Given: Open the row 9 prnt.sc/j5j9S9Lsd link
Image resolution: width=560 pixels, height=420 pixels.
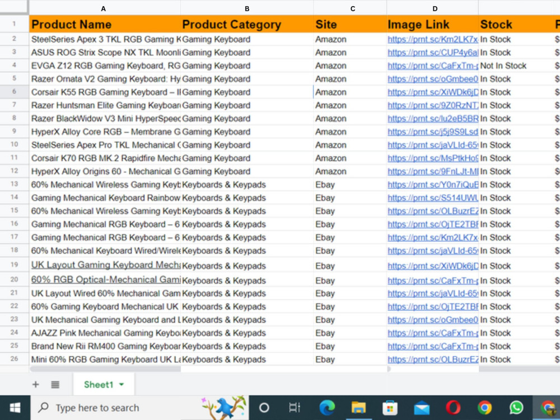Looking at the screenshot, I should 433,132.
